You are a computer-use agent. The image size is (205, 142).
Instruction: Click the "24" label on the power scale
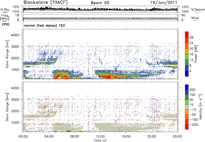pos(191,43)
